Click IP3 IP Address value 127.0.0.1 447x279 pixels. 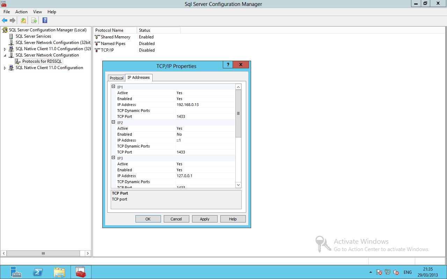[x=184, y=176]
